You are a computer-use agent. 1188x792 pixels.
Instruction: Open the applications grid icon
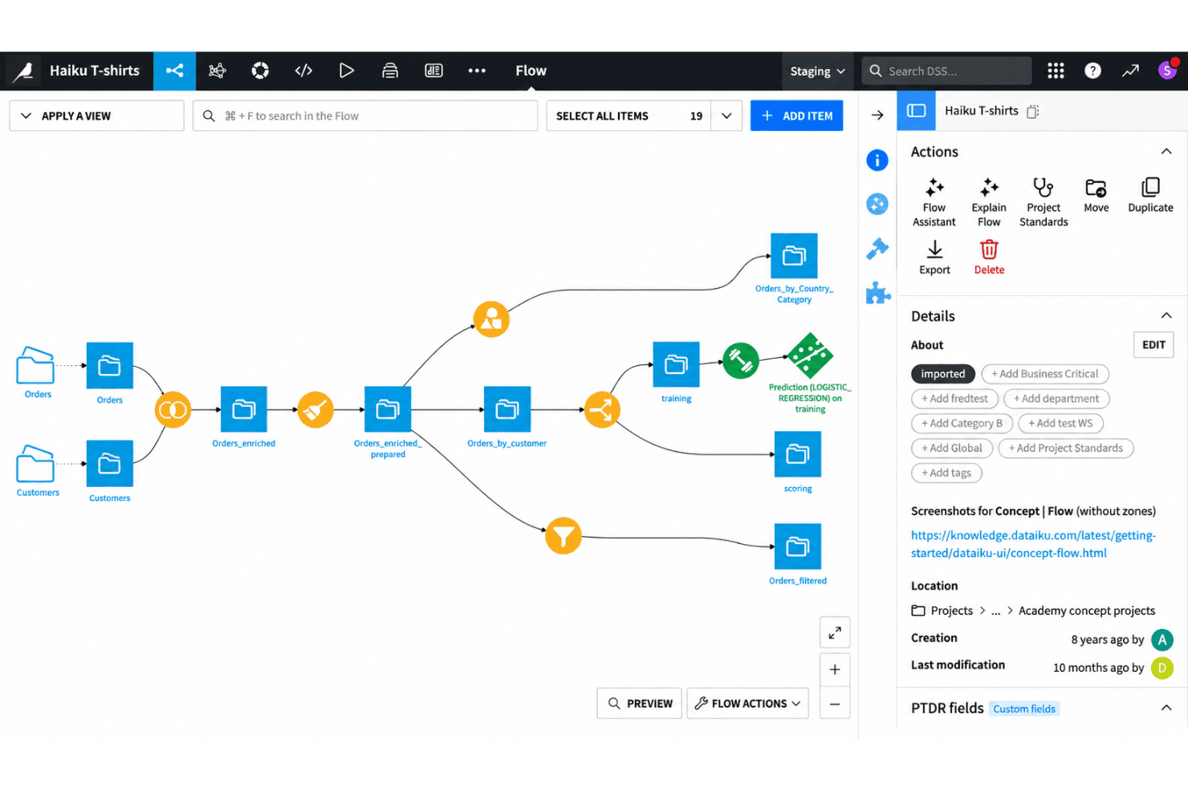1056,71
